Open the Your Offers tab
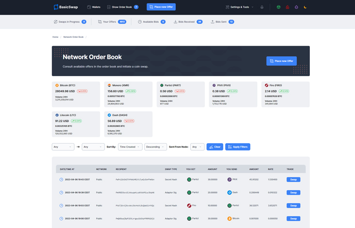This screenshot has width=355, height=228. [x=112, y=22]
